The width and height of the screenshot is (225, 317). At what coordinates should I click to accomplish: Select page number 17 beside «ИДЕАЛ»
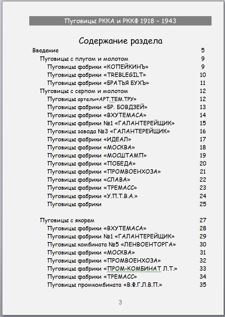[203, 139]
